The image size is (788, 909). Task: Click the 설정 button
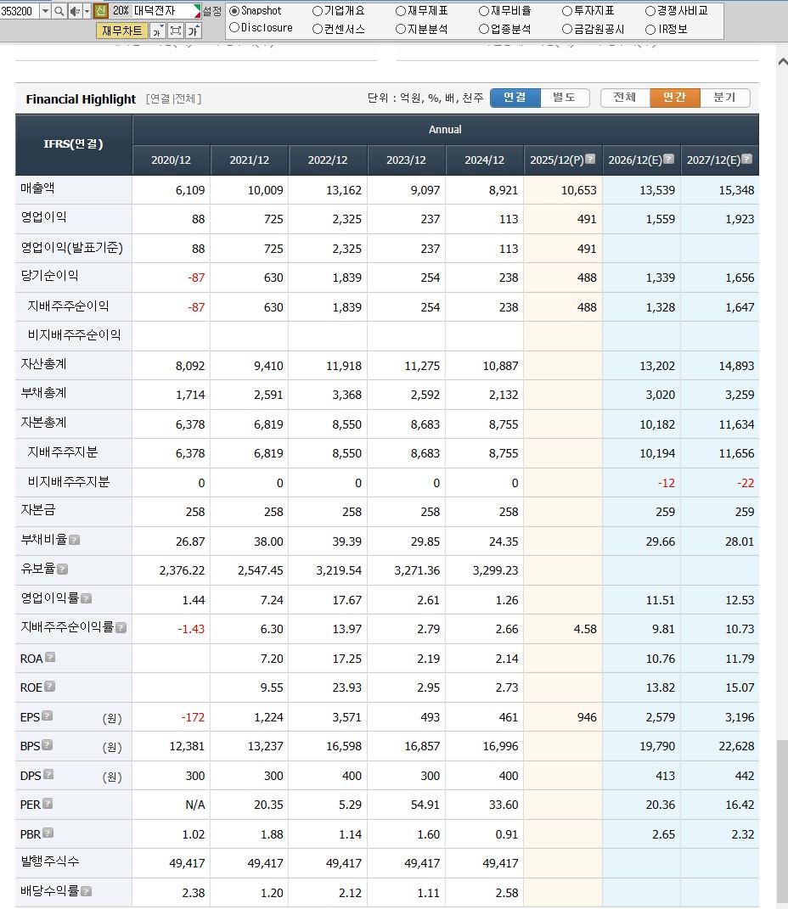pyautogui.click(x=212, y=11)
